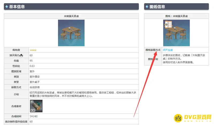The width and height of the screenshot is (214, 125).
Task: Click the 杉木 material icon
Action: click(36, 106)
